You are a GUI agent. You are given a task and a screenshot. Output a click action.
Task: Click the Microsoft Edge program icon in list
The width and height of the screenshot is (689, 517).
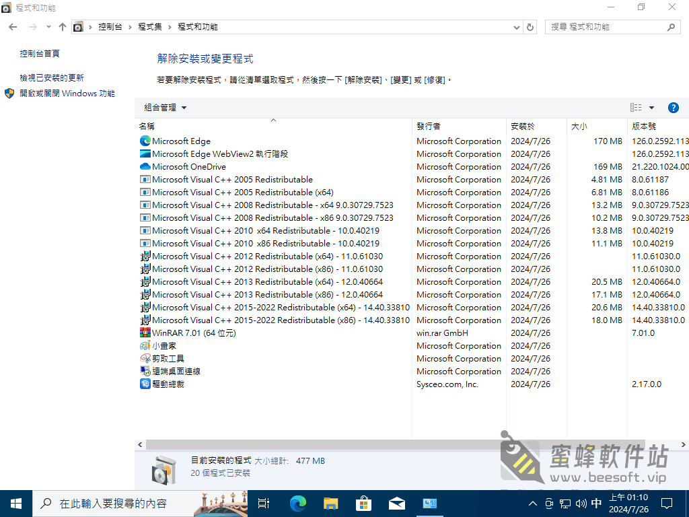[145, 141]
